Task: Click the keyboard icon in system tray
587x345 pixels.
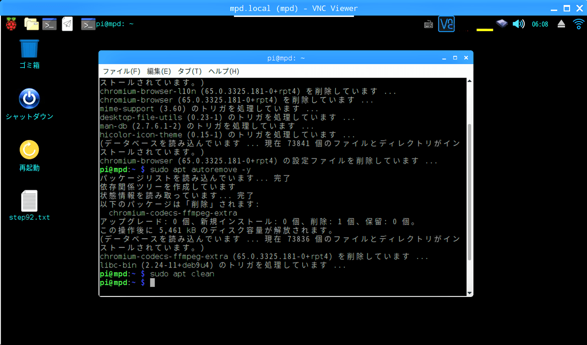Action: click(429, 24)
